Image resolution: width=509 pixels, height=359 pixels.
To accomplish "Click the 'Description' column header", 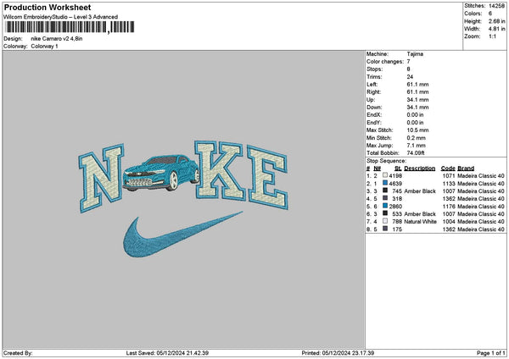I will [420, 168].
